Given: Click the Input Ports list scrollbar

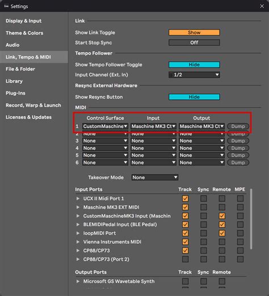Looking at the screenshot, I should click(x=251, y=219).
